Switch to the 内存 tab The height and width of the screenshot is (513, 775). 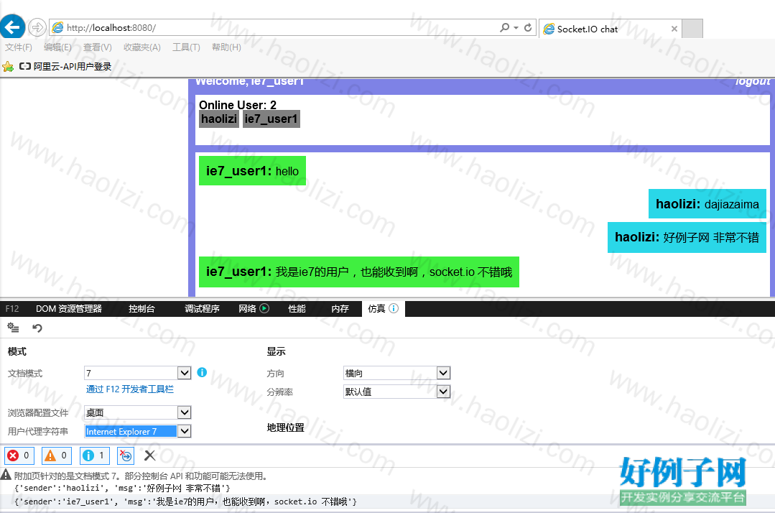pyautogui.click(x=340, y=308)
